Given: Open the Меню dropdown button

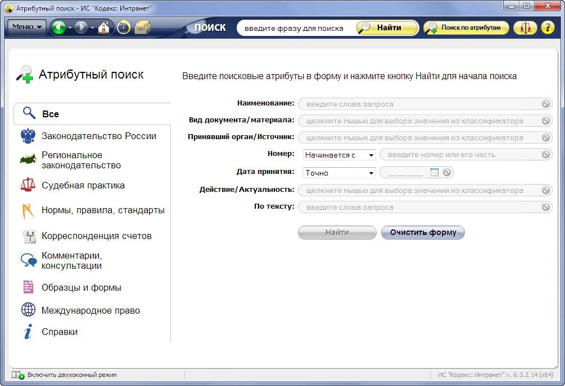Looking at the screenshot, I should point(27,27).
